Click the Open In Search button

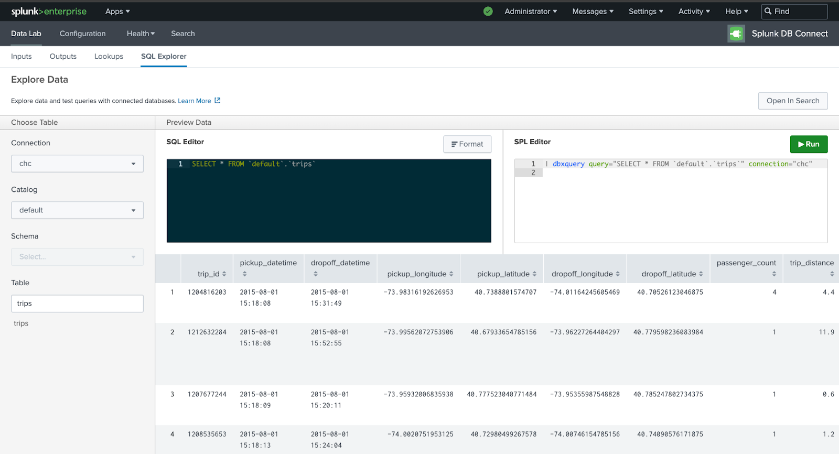(792, 101)
